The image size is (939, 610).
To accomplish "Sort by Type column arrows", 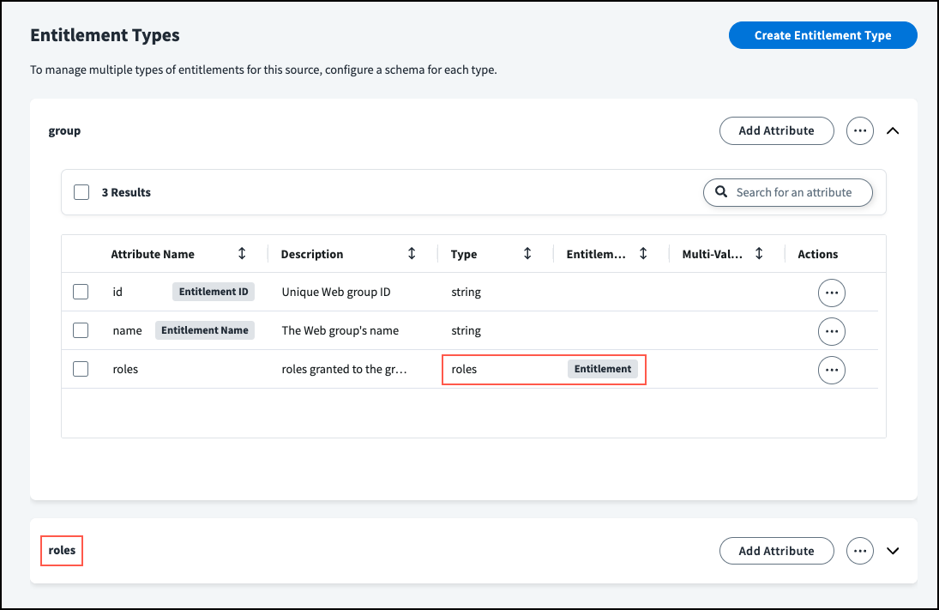I will pos(527,254).
